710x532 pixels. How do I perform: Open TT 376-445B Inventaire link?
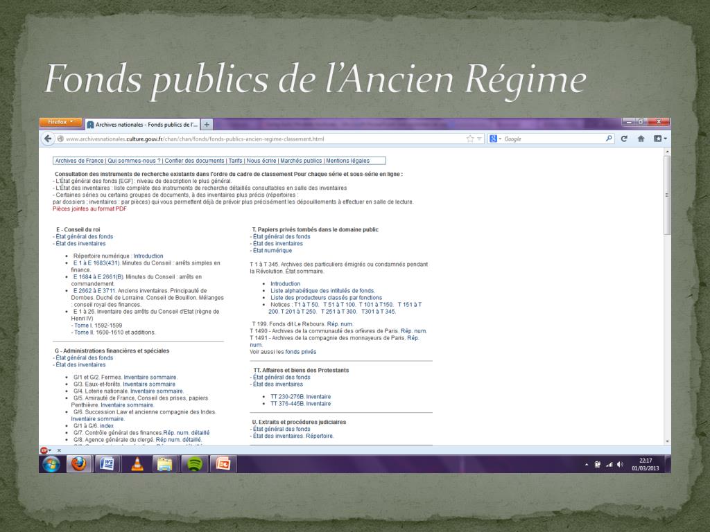click(x=301, y=404)
